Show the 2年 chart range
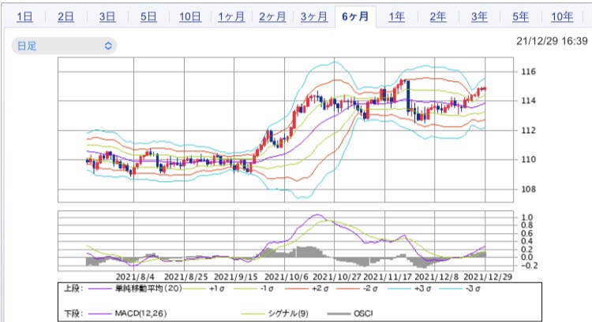Viewport: 592px width, 322px height. pos(438,17)
